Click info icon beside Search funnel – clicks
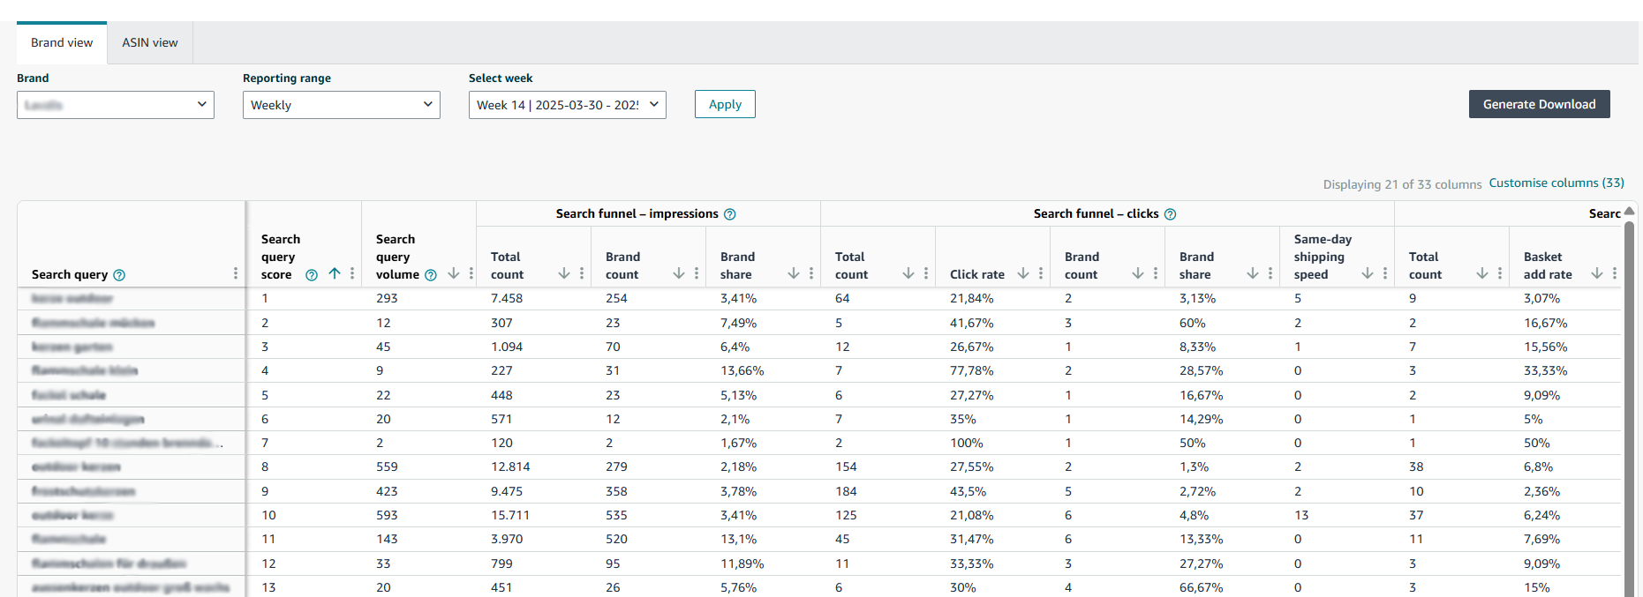The image size is (1643, 597). coord(1171,214)
